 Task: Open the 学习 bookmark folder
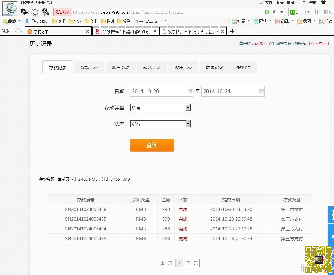(75, 21)
